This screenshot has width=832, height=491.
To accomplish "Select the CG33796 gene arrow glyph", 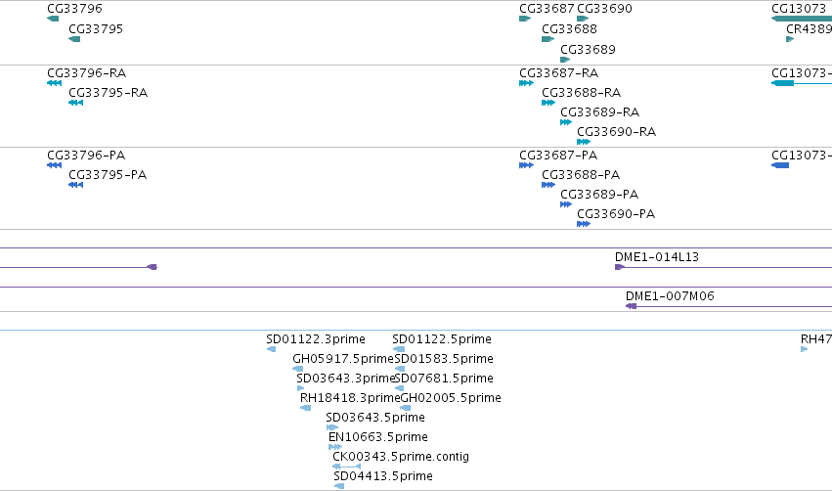I will pos(53,19).
